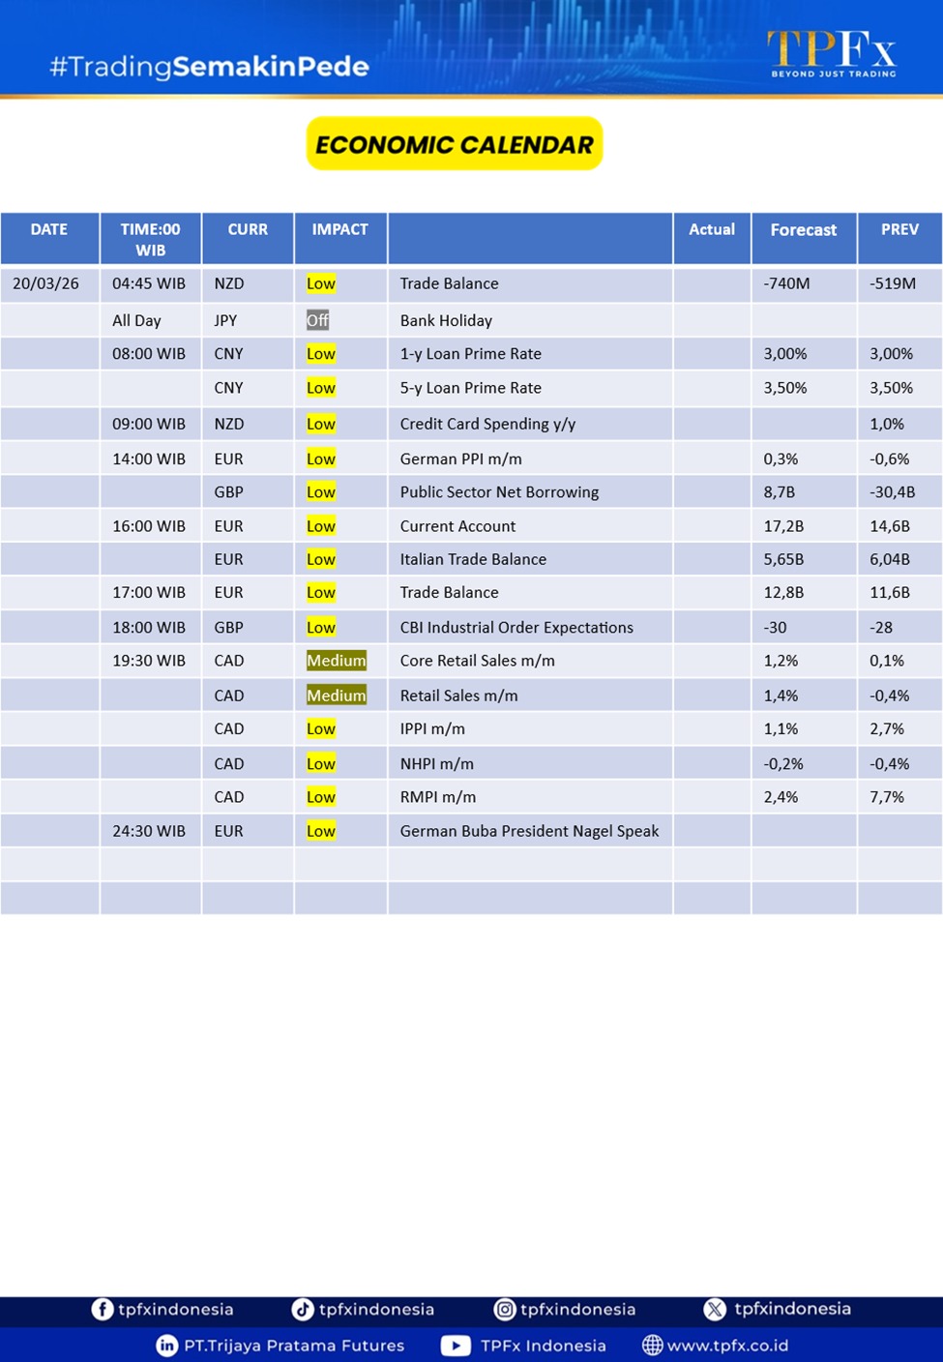Image resolution: width=943 pixels, height=1362 pixels.
Task: Click the TPFx logo at top
Action: (x=832, y=53)
